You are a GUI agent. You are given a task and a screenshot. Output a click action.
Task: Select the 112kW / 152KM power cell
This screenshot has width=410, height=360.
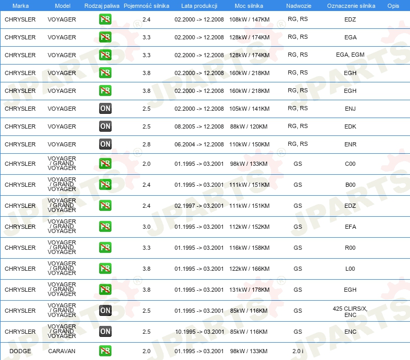[249, 227]
